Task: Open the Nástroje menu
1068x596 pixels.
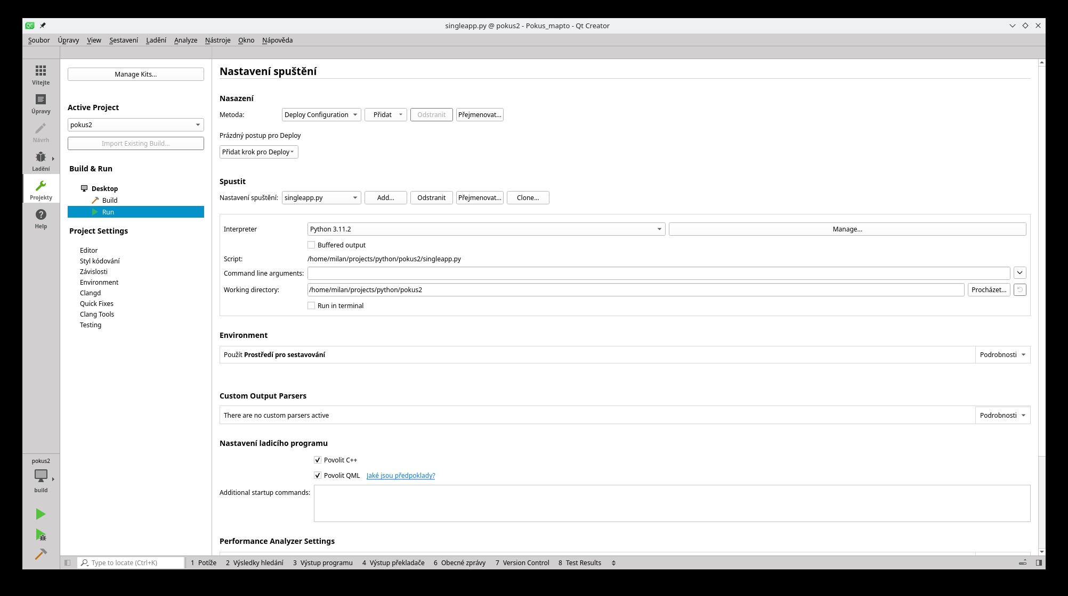Action: (x=218, y=40)
